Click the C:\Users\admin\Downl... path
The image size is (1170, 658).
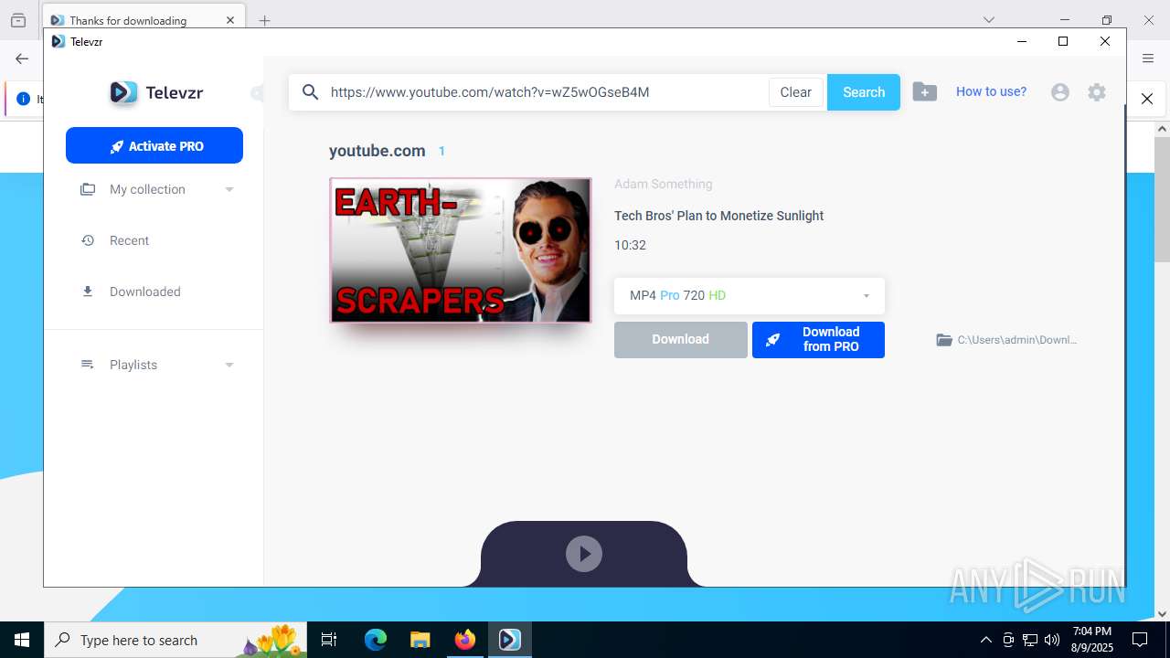tap(1017, 340)
